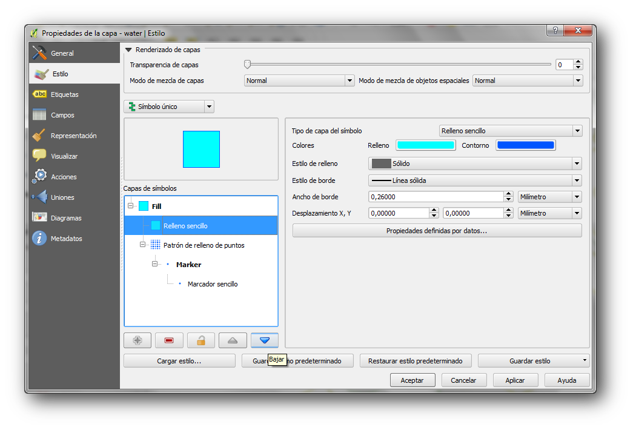
Task: Switch to the Etiquetas tab
Action: [75, 94]
